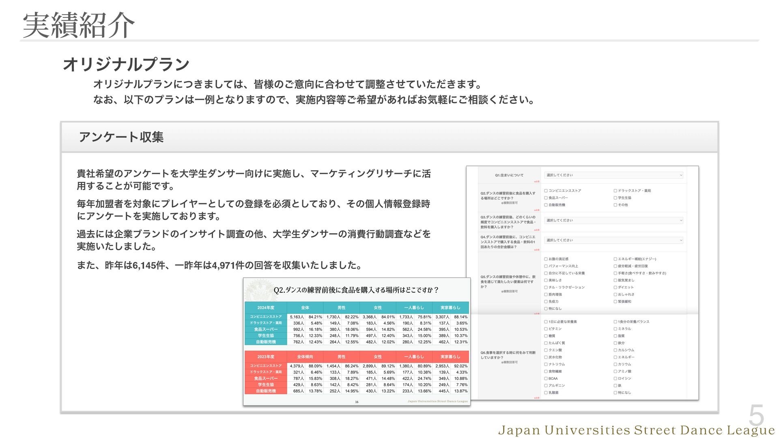Check 特になし under Q6
The width and height of the screenshot is (779, 438).
(x=615, y=393)
